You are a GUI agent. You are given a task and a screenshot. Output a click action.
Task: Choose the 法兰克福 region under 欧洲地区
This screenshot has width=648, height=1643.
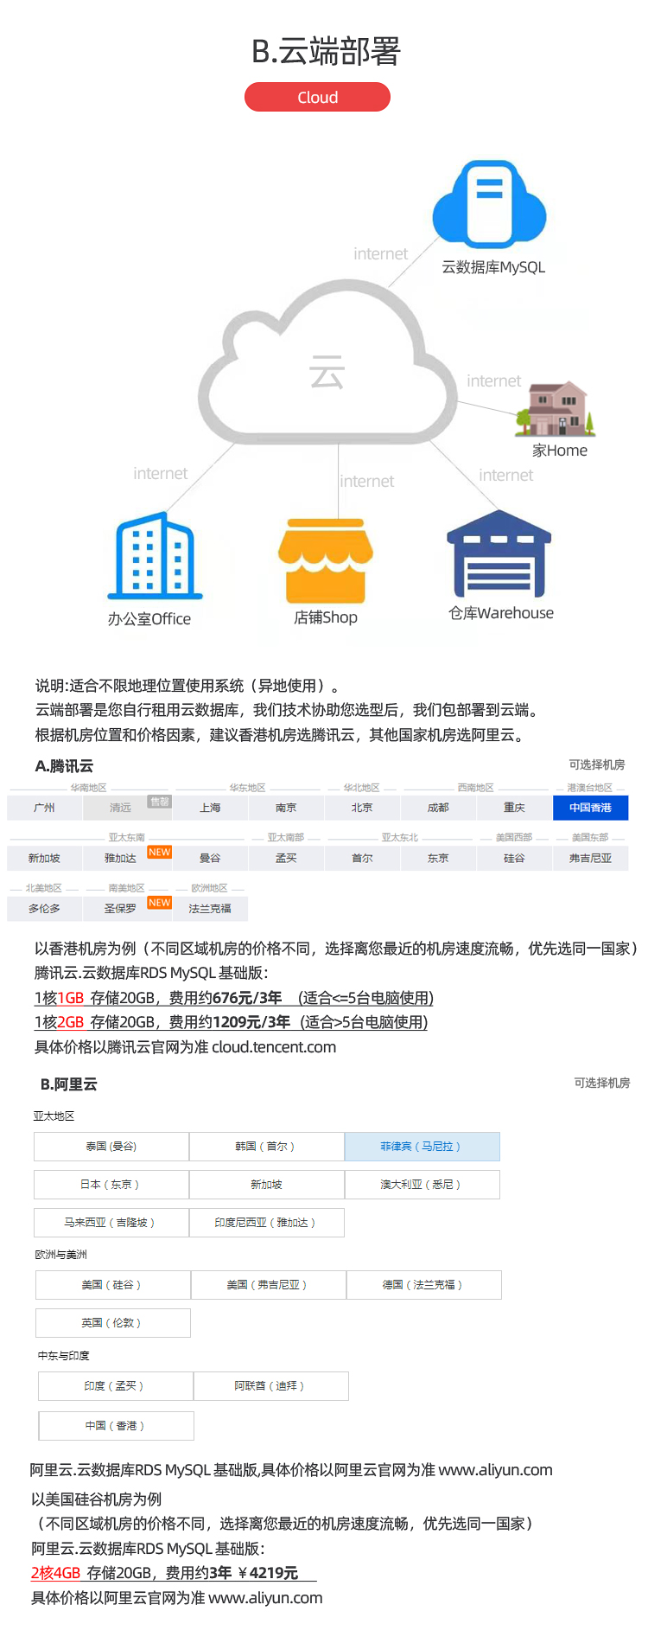[x=210, y=908]
